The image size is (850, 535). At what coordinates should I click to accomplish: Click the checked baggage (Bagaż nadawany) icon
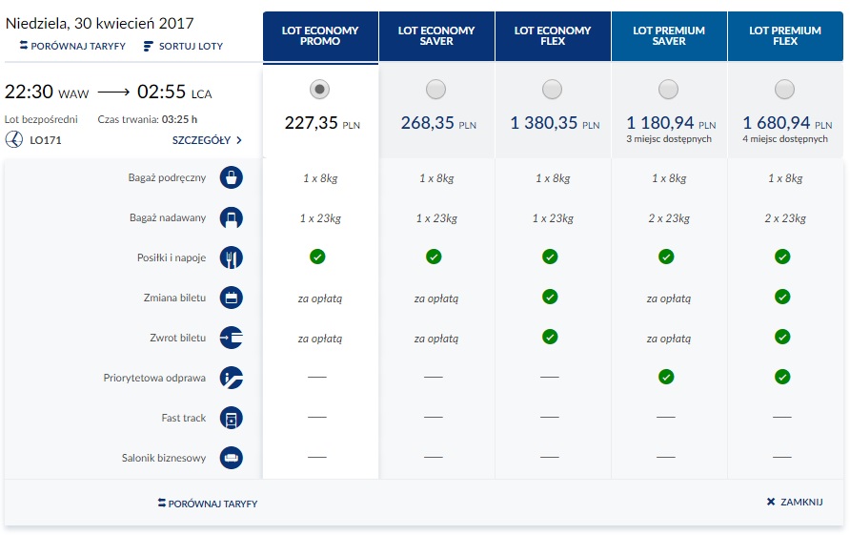pos(231,217)
